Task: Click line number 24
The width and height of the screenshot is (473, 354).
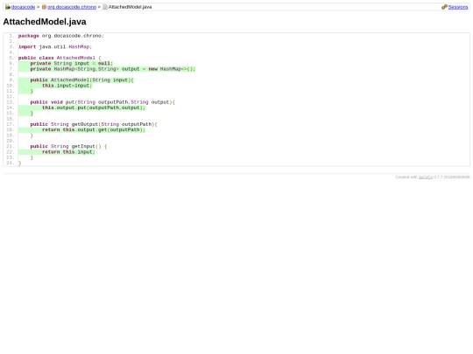Action: click(11, 163)
